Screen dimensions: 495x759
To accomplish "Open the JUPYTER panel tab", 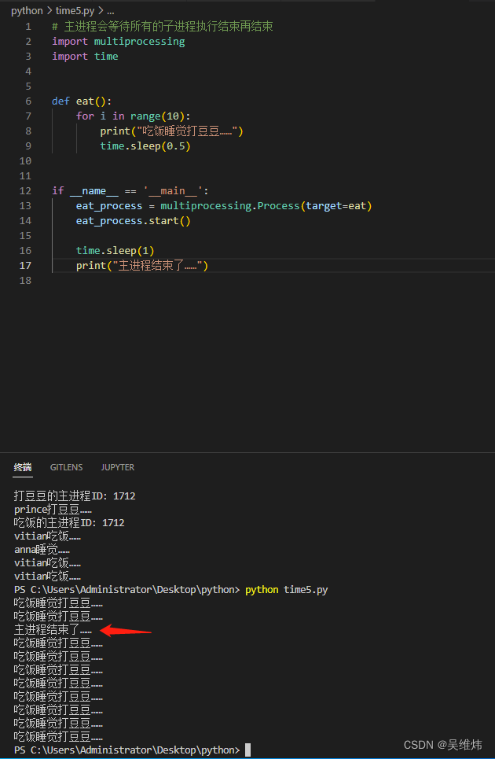I will pyautogui.click(x=118, y=467).
